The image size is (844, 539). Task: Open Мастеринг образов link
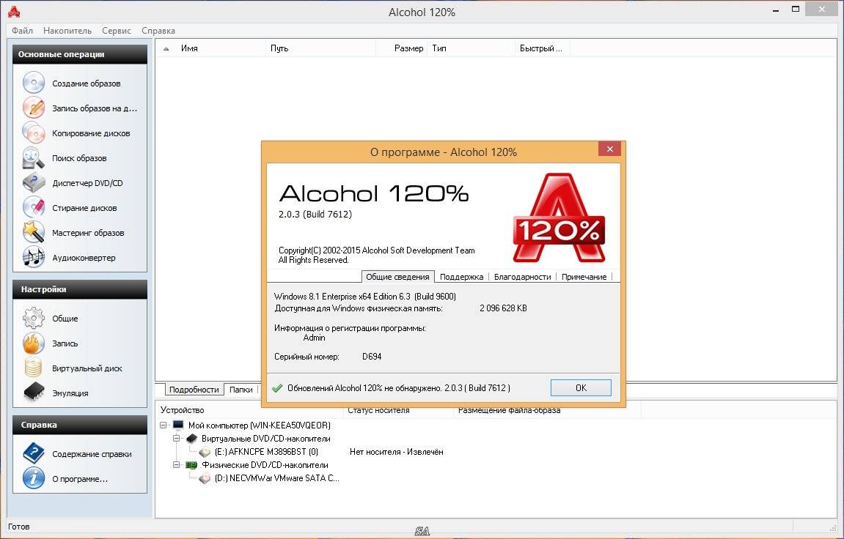pos(88,233)
